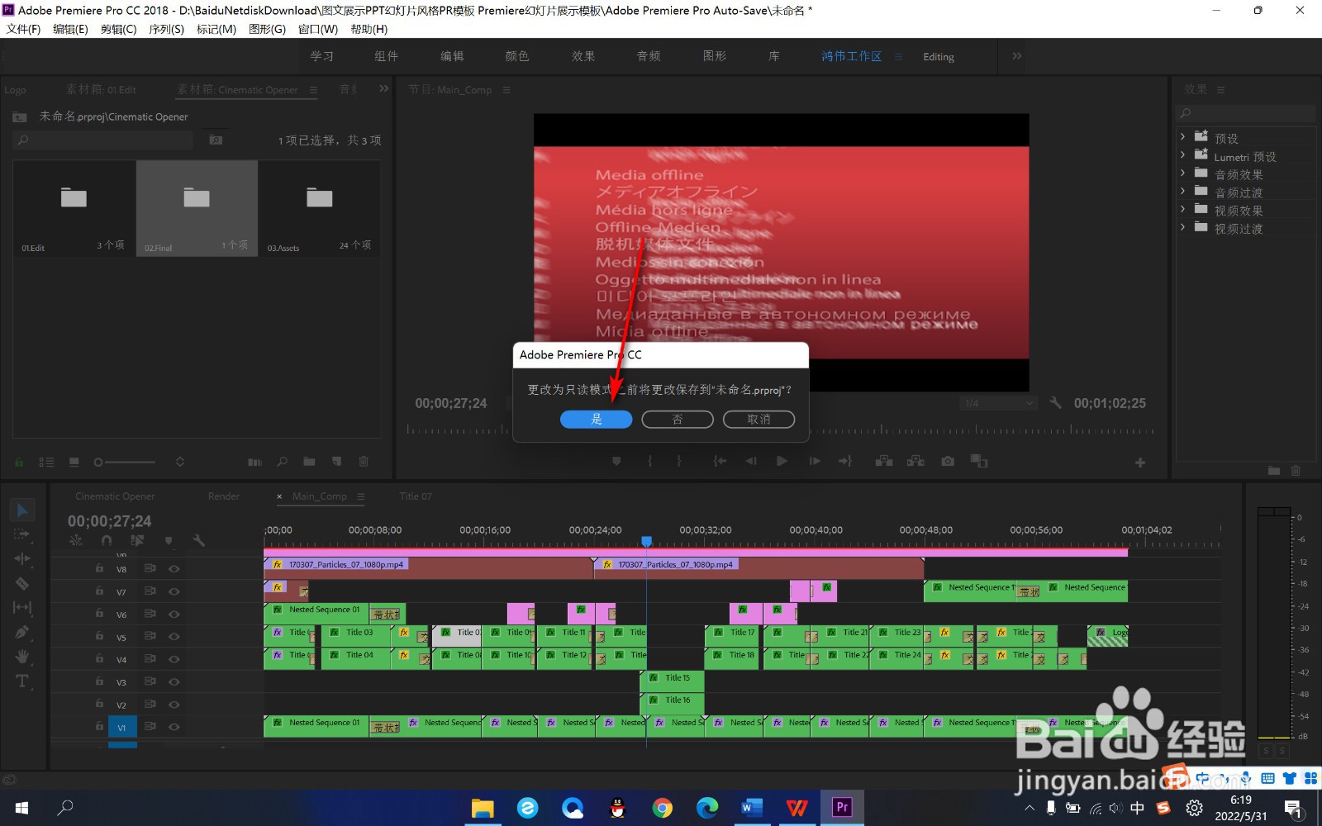1322x826 pixels.
Task: Toggle snap magnet in the timeline
Action: coord(107,540)
